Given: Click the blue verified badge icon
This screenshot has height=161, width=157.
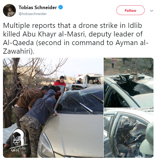Looking at the screenshot, I should pos(61,8).
